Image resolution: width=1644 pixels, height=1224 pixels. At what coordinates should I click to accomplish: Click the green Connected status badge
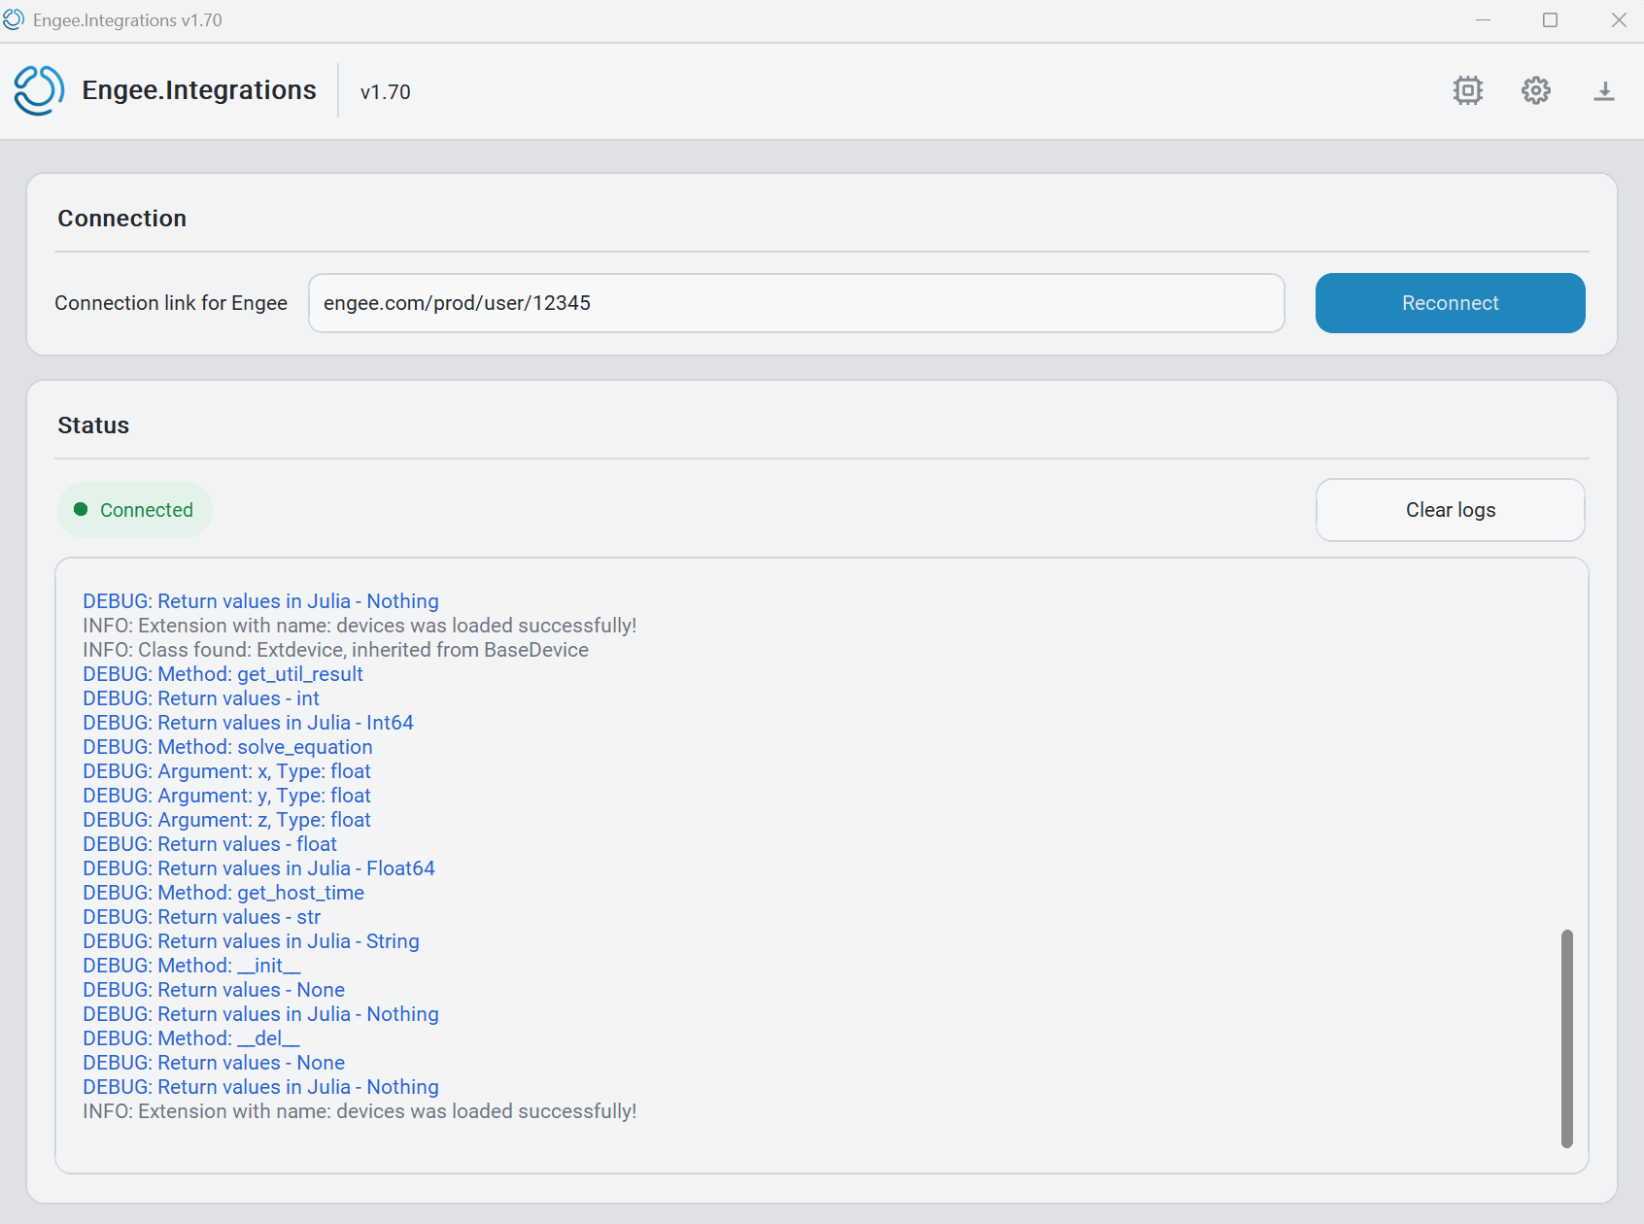[x=134, y=510]
